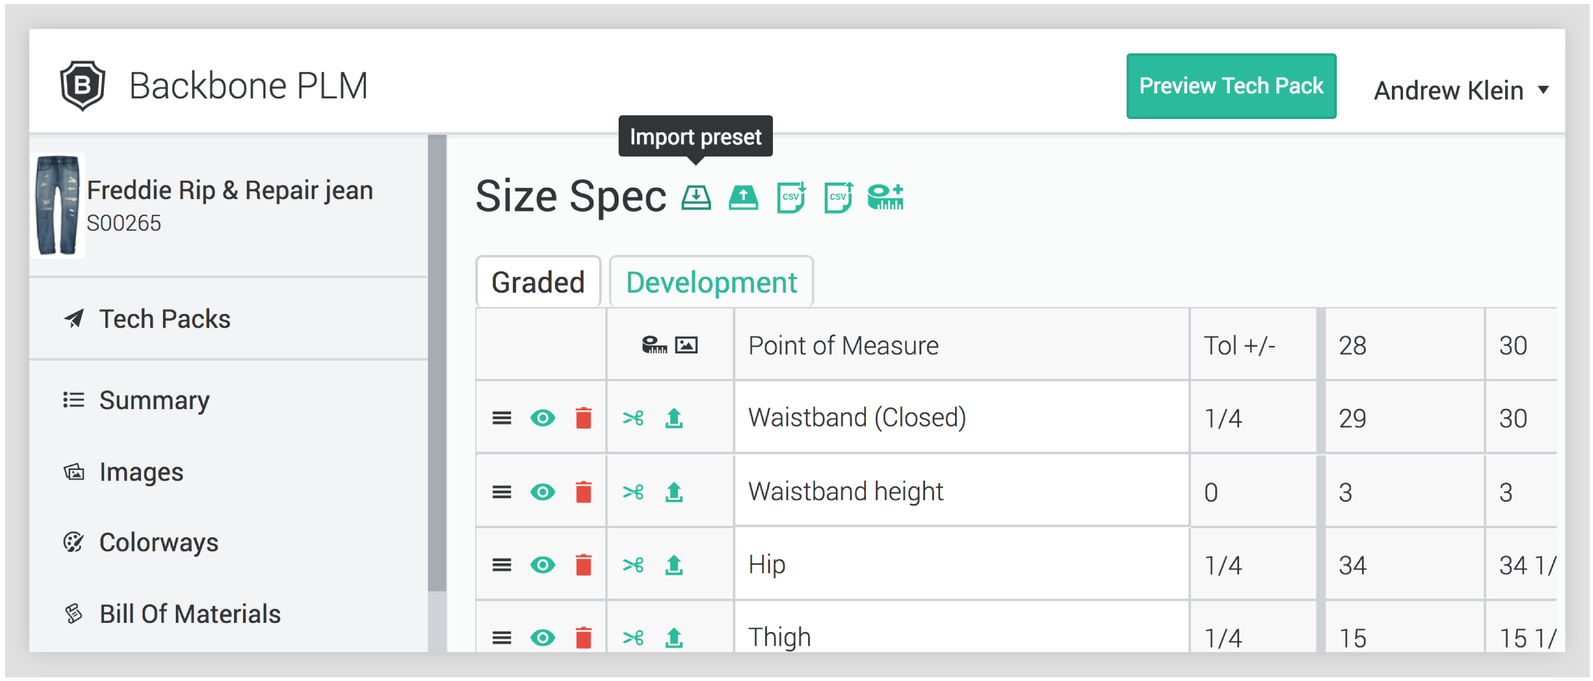Viewport: 1593px width, 681px height.
Task: Delete the Waistband (Closed) row
Action: click(583, 418)
